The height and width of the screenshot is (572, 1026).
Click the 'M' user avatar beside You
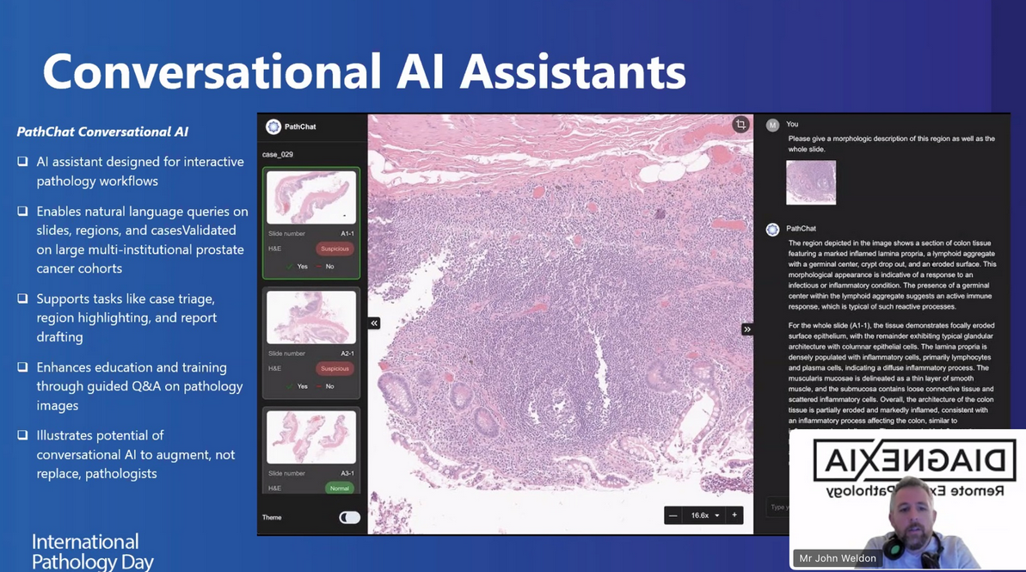pos(772,125)
